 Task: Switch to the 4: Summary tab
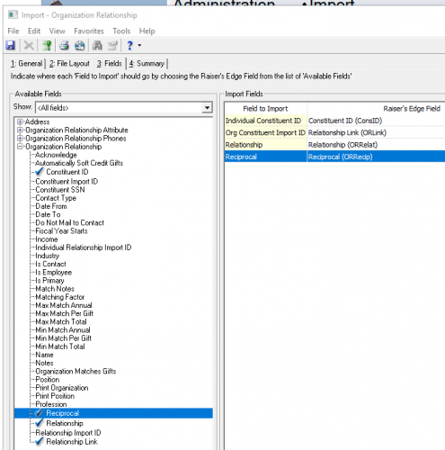[x=147, y=64]
